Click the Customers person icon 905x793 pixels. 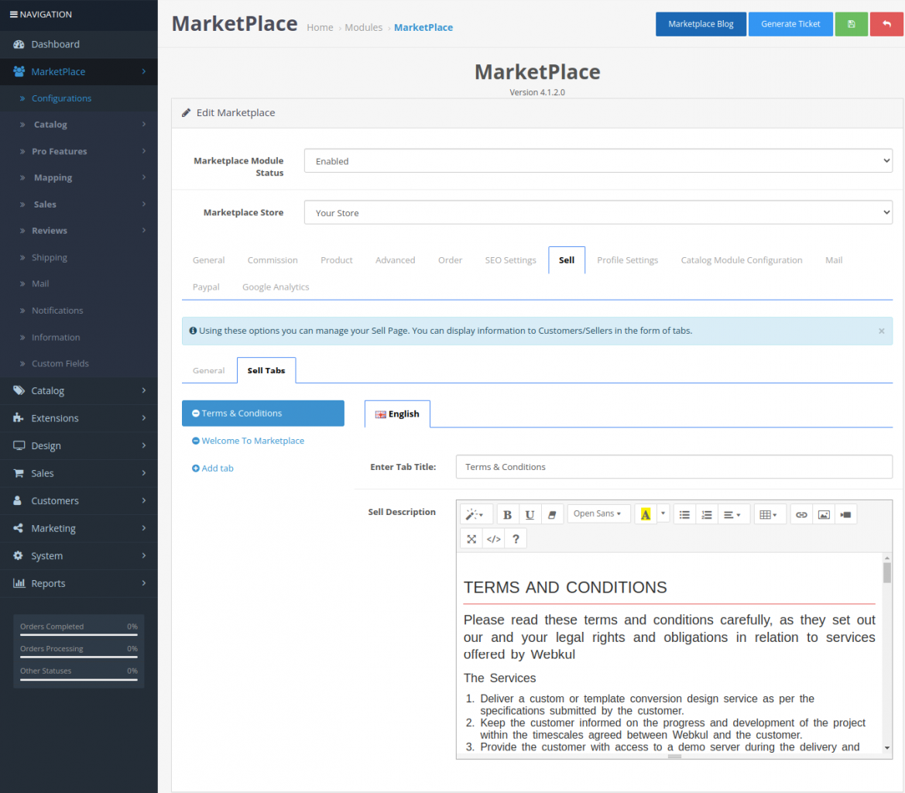click(x=18, y=500)
